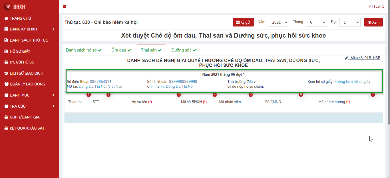Screen dimensions: 390x178
Task: Open the Tháng month dropdown showing 6
Action: click(x=316, y=22)
